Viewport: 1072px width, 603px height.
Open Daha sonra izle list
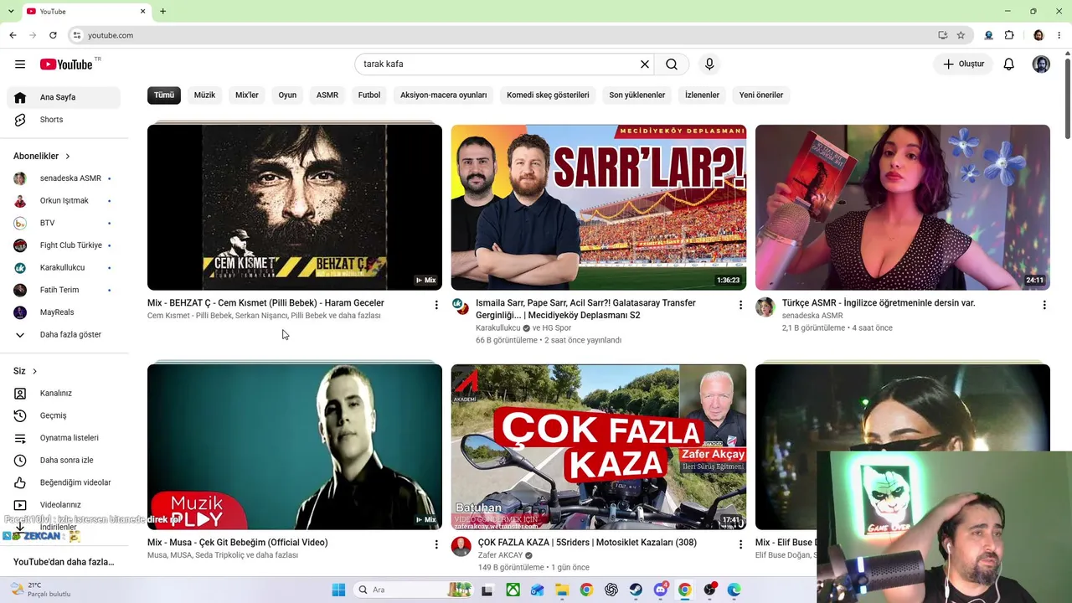point(64,460)
